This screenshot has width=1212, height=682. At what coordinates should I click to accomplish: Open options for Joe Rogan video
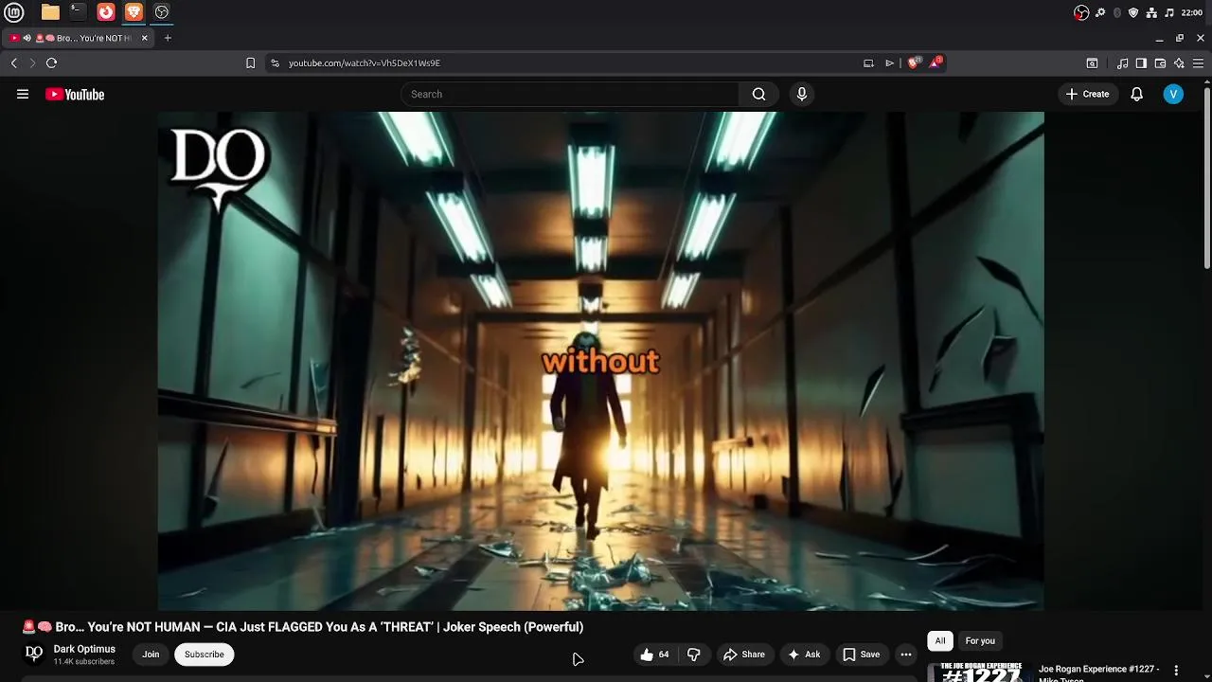coord(1177,671)
